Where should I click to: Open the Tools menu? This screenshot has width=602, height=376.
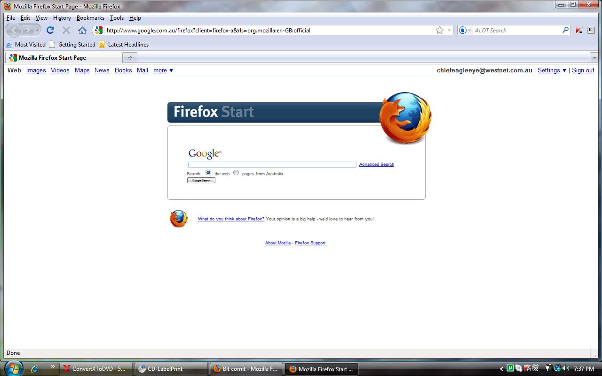tap(117, 18)
